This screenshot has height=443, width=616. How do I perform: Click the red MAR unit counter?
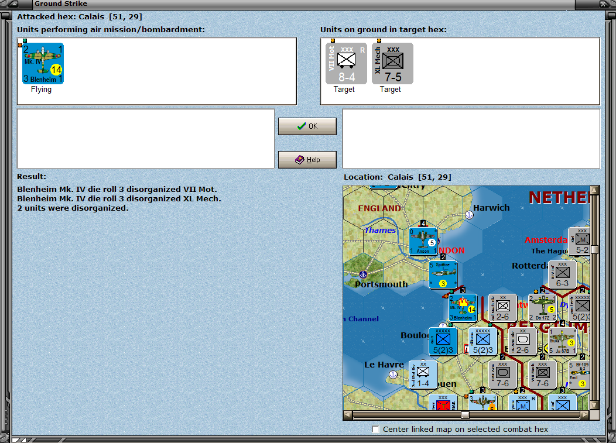tap(443, 403)
